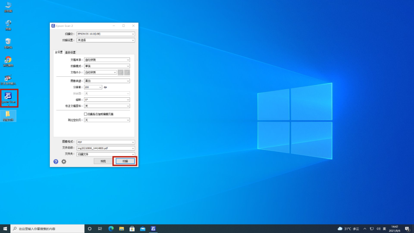
Task: Open File Explorer from the taskbar
Action: click(122, 228)
